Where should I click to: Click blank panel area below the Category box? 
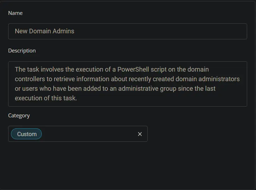pyautogui.click(x=127, y=165)
